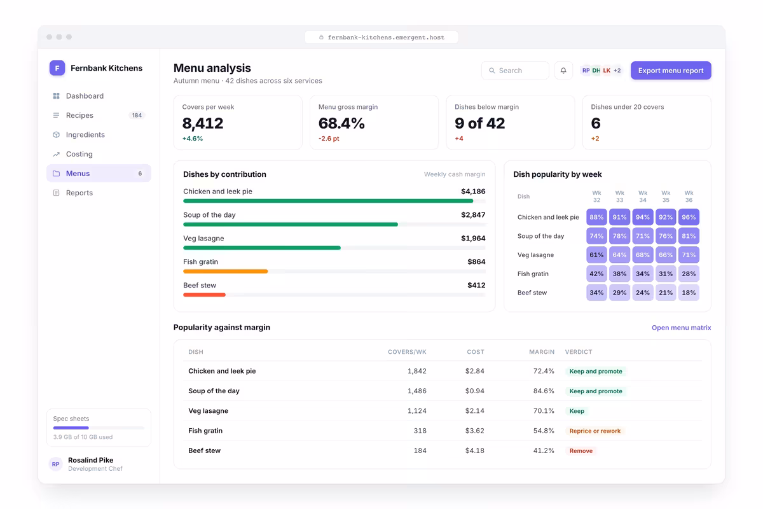Select Beef stew in popularity table
The image size is (763, 509).
205,450
